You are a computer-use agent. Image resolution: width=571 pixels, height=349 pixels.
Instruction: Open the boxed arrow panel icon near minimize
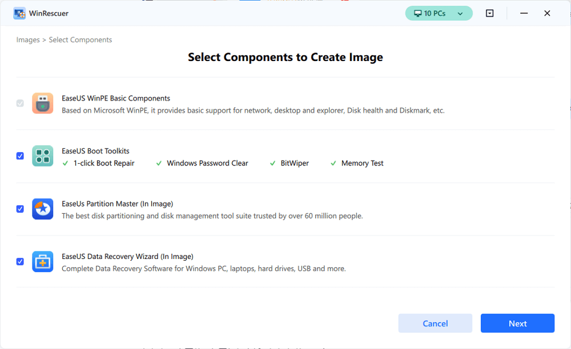coord(489,13)
